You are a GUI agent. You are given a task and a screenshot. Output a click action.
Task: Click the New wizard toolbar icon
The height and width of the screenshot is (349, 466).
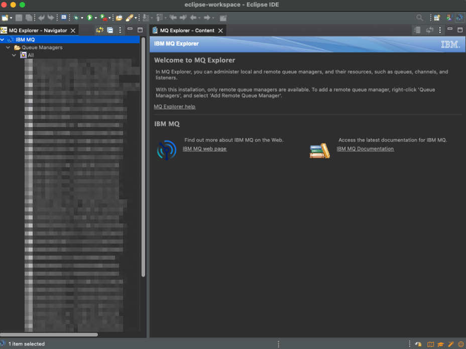tap(5, 18)
